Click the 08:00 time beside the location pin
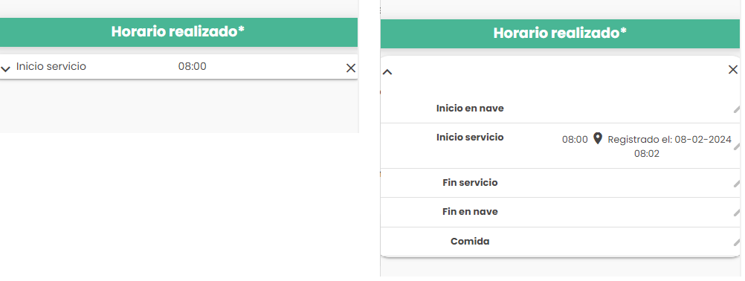The image size is (745, 281). (575, 140)
